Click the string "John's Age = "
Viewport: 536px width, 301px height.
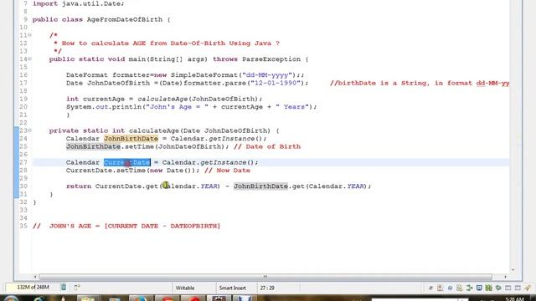pyautogui.click(x=177, y=107)
